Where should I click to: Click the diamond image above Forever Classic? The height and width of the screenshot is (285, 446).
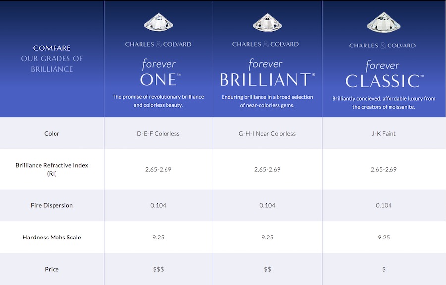(384, 23)
